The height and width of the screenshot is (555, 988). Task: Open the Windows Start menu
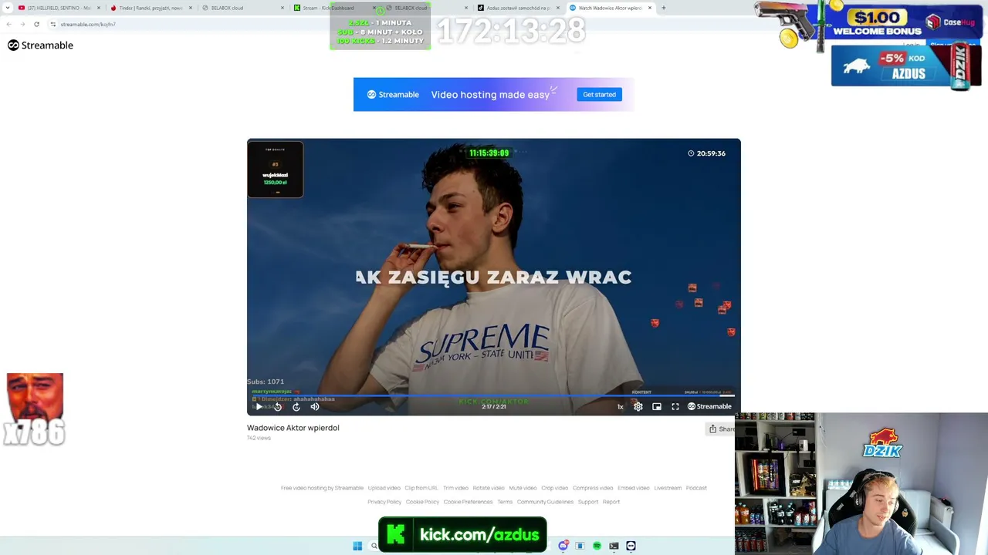pyautogui.click(x=357, y=546)
